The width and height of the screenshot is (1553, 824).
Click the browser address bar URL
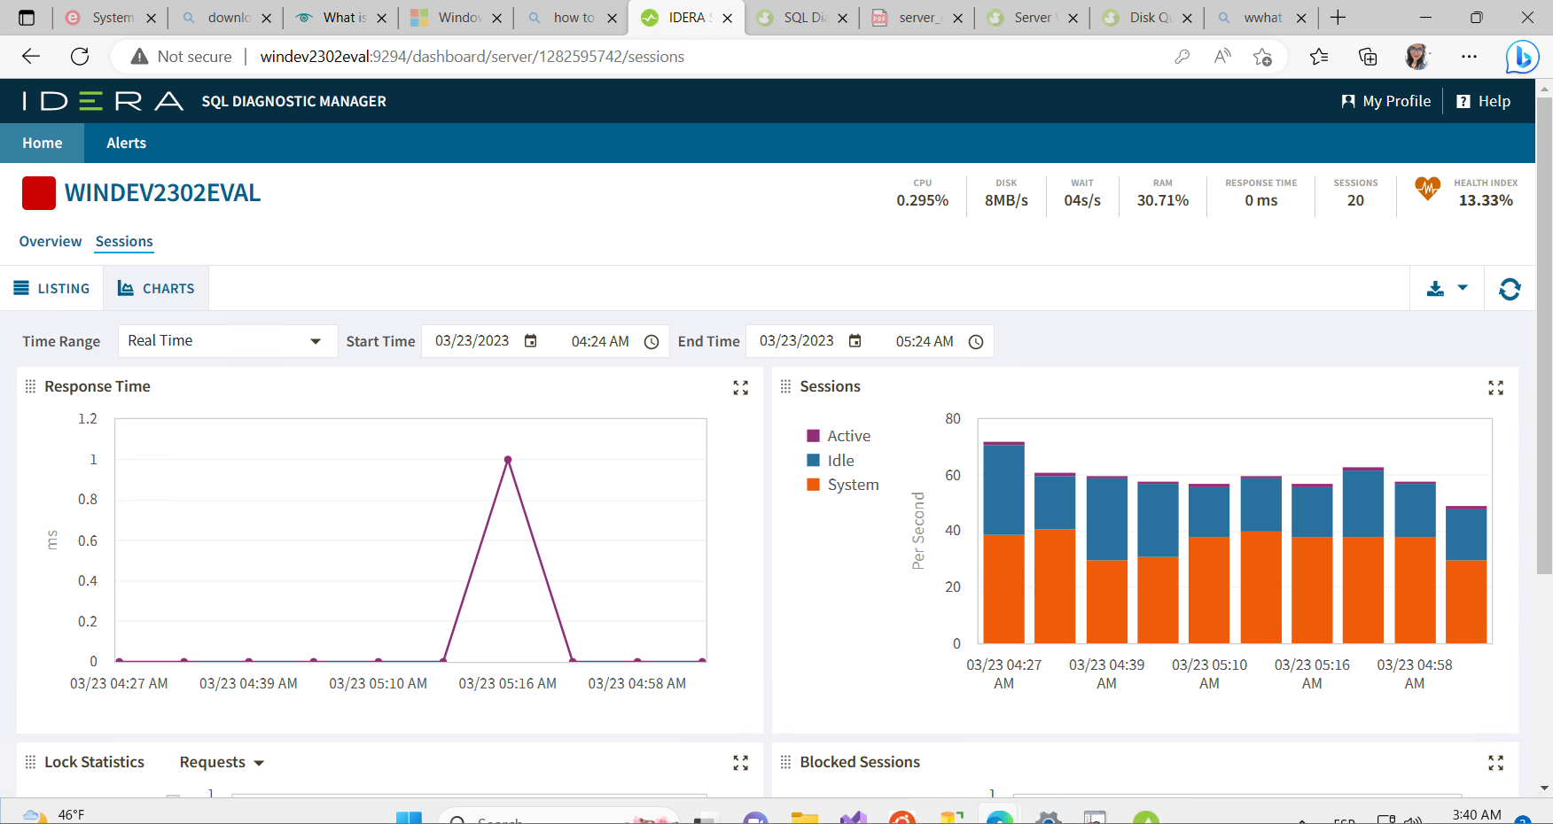(x=472, y=57)
